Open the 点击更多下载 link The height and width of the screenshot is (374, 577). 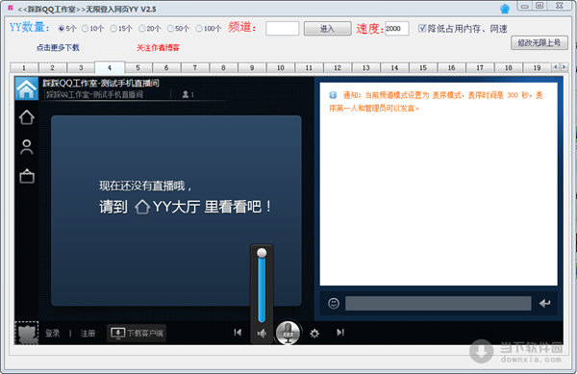coord(58,48)
